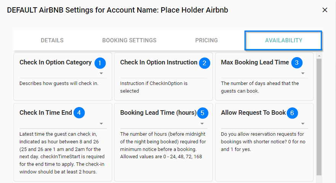Screen dimensions: 336x183
Task: Open the Booking Settings tab
Action: click(129, 40)
